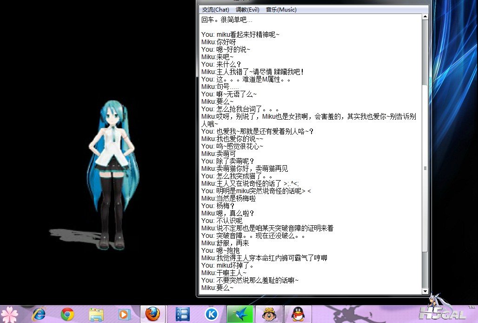Click the line "You: 来什么?"
The height and width of the screenshot is (323, 478).
(x=221, y=64)
